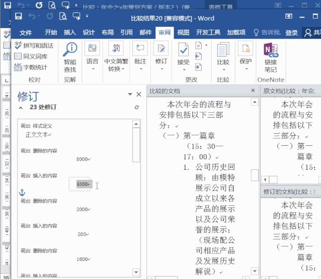321x279 pixels.
Task: Open Ribbon Display Options in front window
Action: [289, 16]
